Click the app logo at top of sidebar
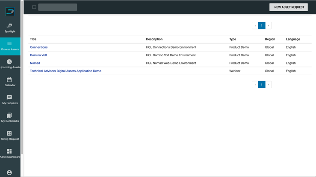Screen dimensions: 316x177 [x=10, y=12]
